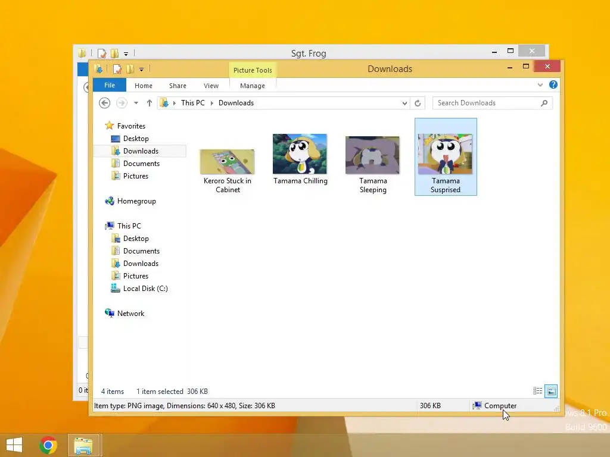This screenshot has width=610, height=457.
Task: Refresh the Downloads folder view
Action: tap(418, 103)
